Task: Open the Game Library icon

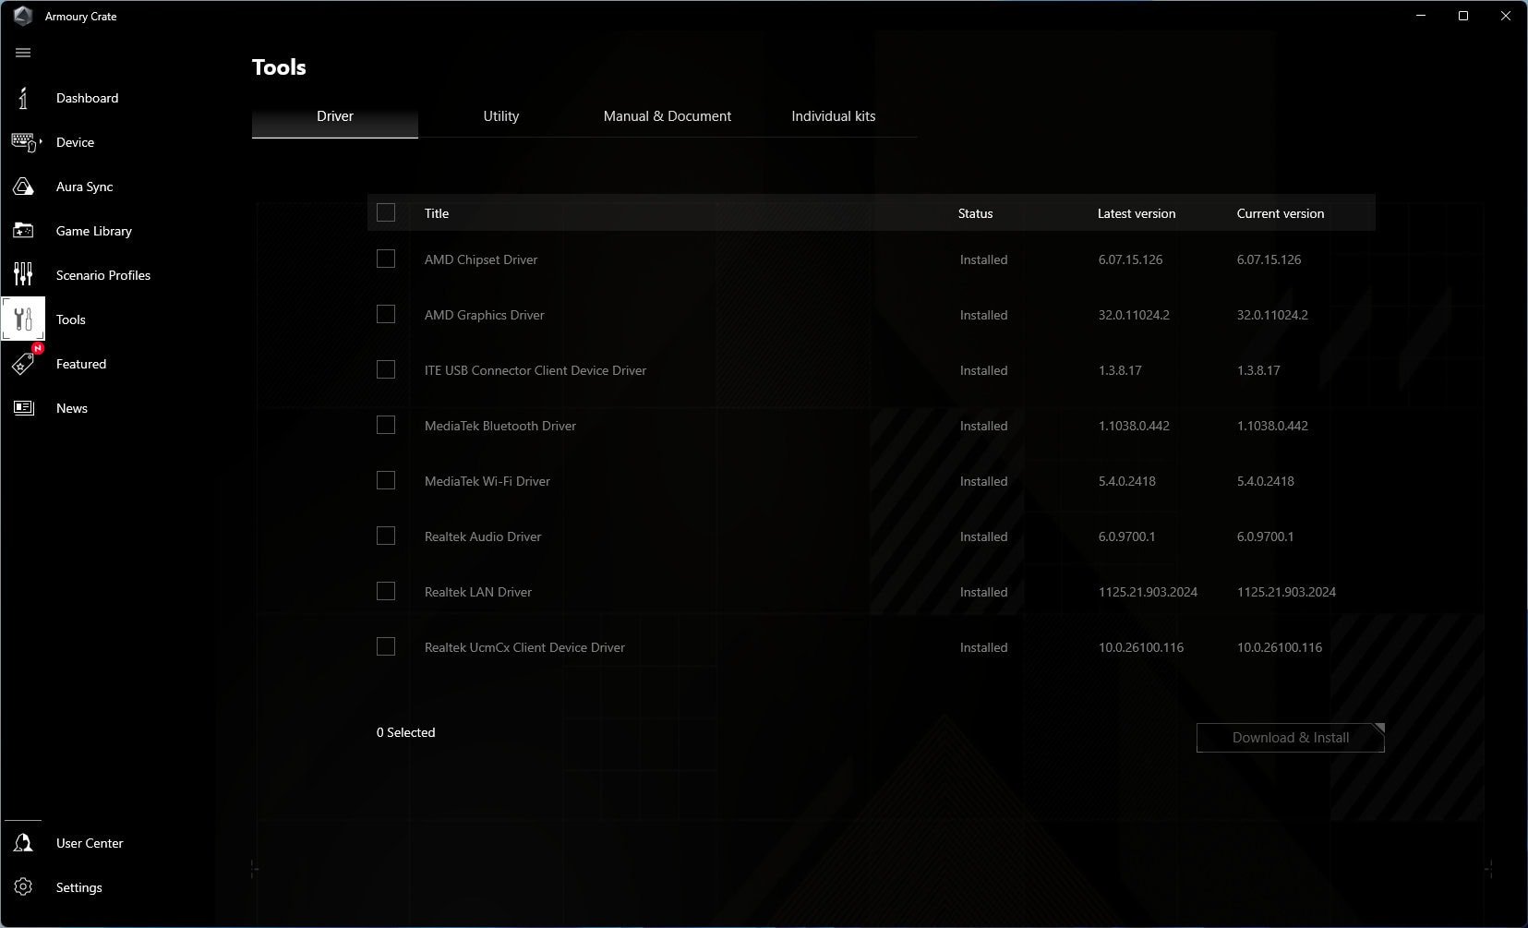Action: point(23,231)
